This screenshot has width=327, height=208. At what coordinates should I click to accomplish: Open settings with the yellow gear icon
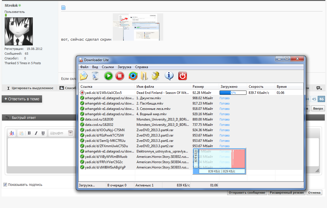tap(155, 76)
